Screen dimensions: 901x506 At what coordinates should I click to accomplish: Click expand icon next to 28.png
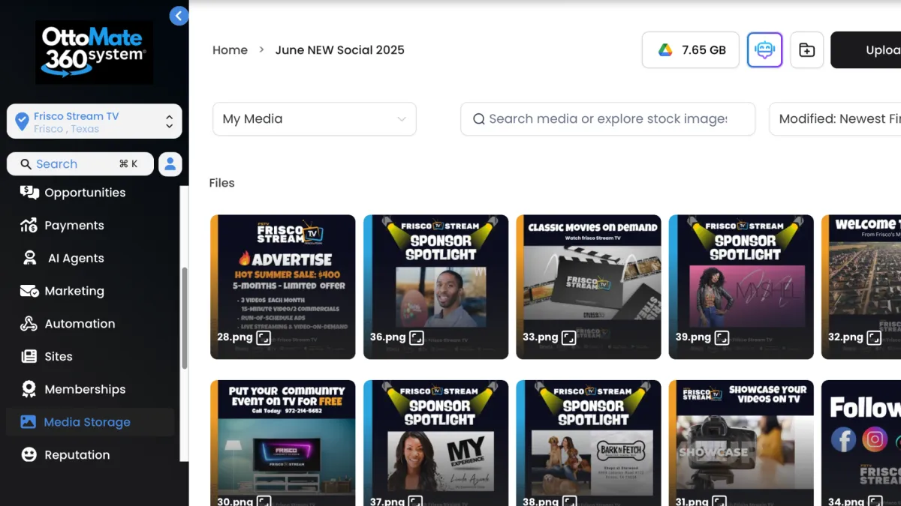coord(264,337)
